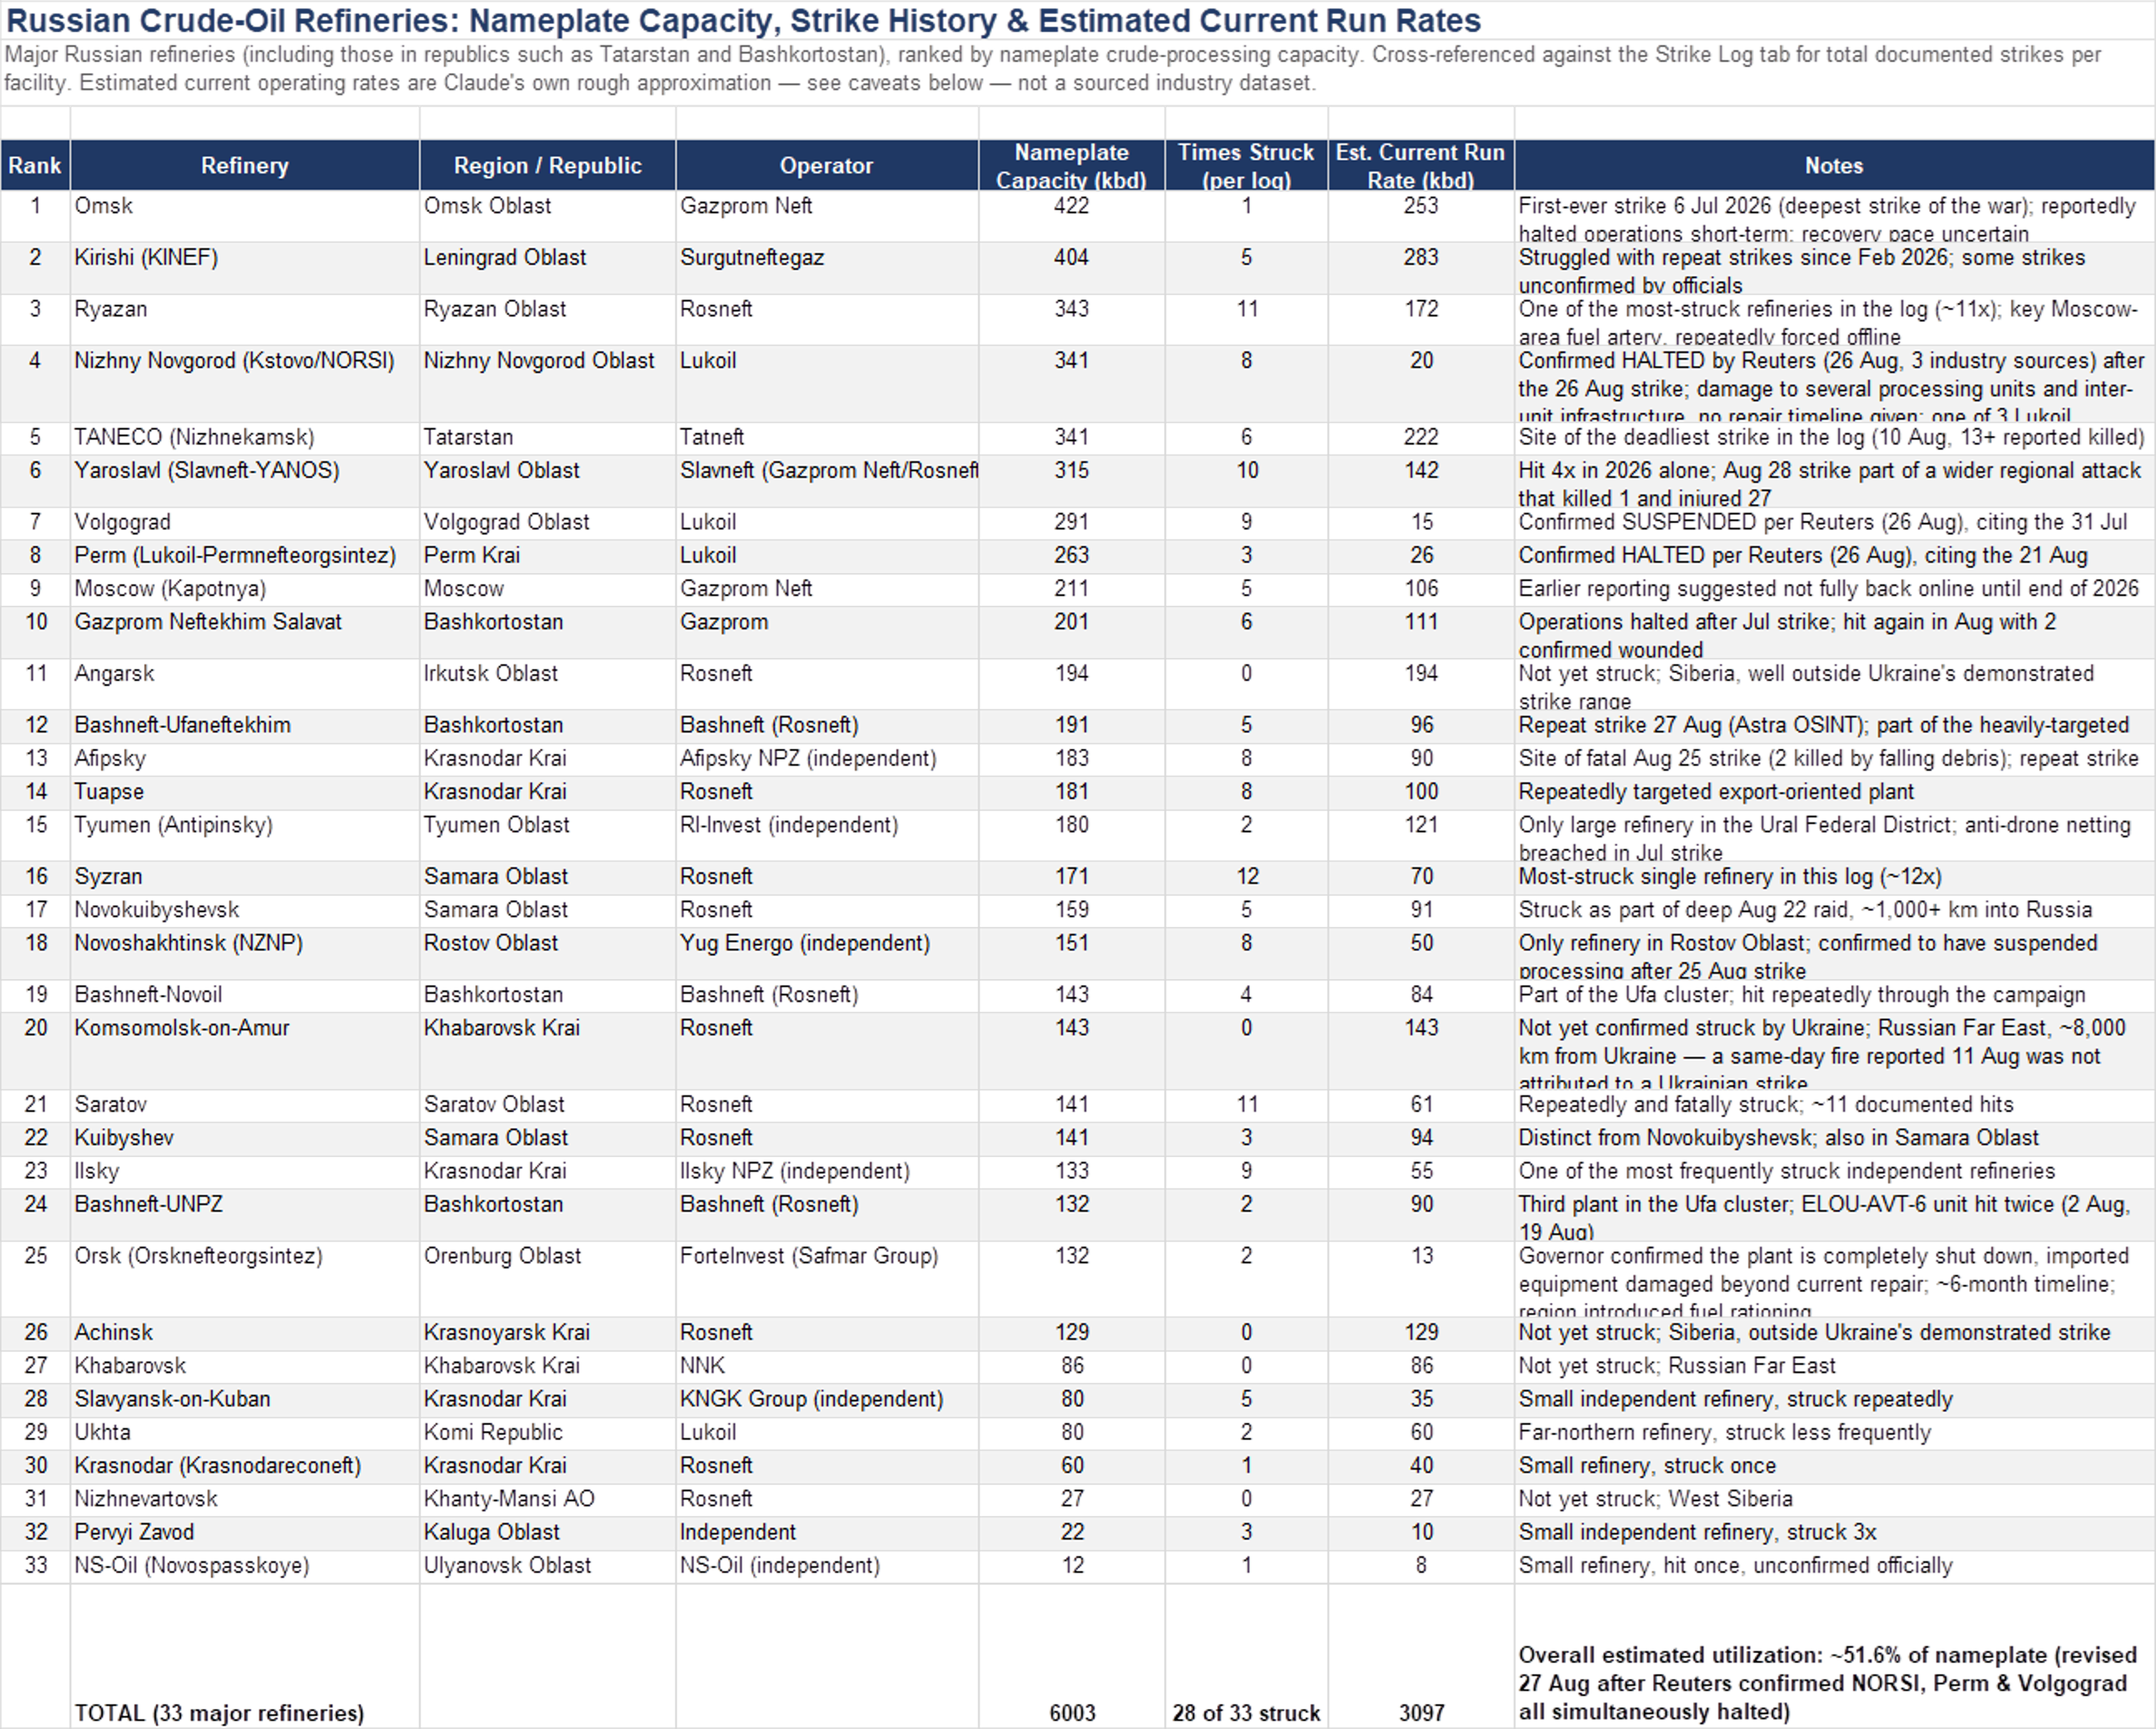Select the NNK operator cell
The image size is (2156, 1729).
pos(827,1366)
